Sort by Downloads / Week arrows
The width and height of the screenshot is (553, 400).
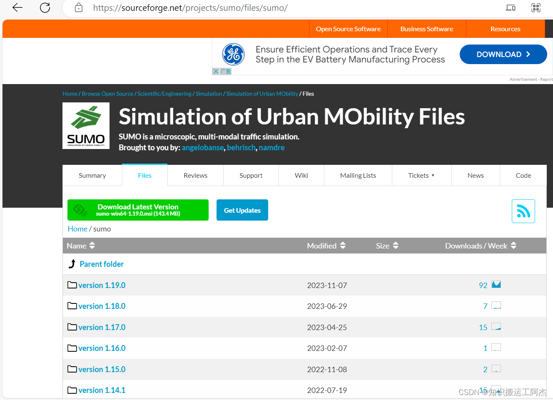513,246
